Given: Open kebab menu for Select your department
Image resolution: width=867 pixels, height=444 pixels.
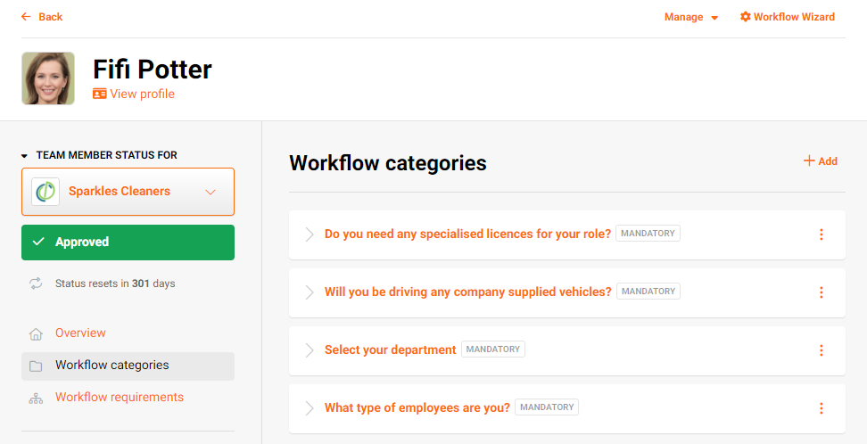Looking at the screenshot, I should (822, 350).
